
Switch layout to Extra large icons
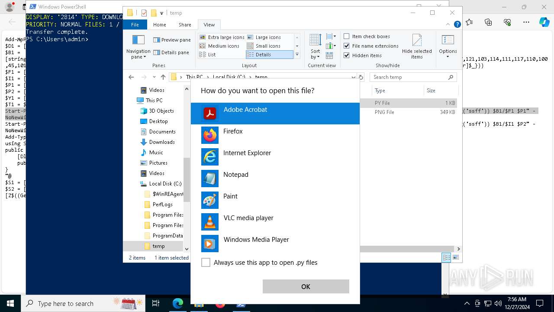(222, 37)
